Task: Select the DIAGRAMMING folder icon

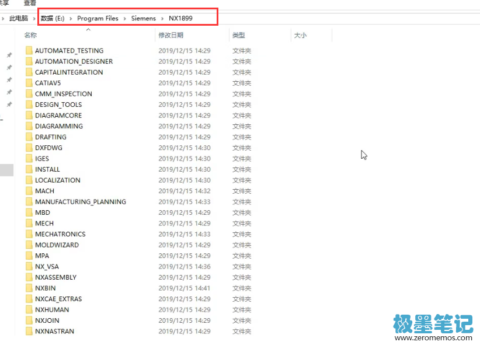Action: [29, 126]
